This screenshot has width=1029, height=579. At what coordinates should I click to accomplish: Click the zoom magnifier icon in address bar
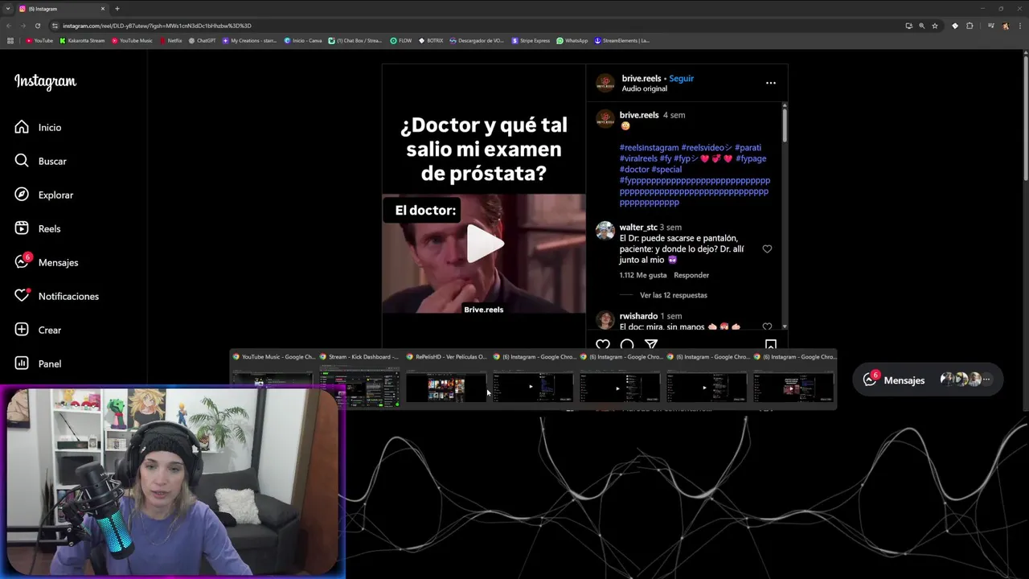[x=922, y=26]
